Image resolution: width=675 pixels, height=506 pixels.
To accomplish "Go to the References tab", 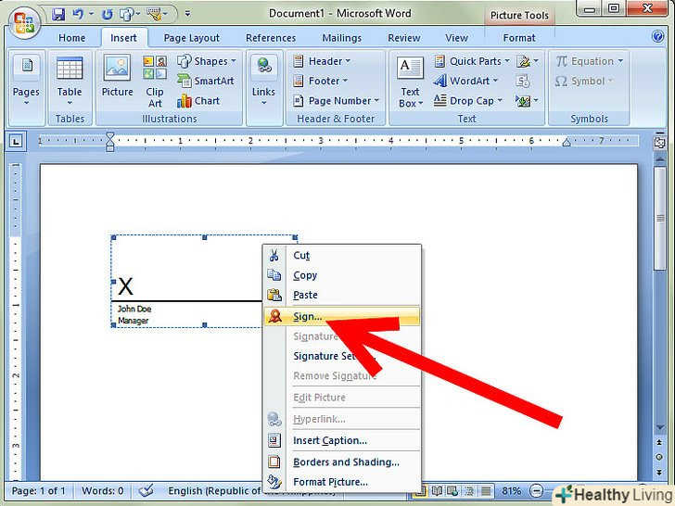I will click(x=271, y=38).
